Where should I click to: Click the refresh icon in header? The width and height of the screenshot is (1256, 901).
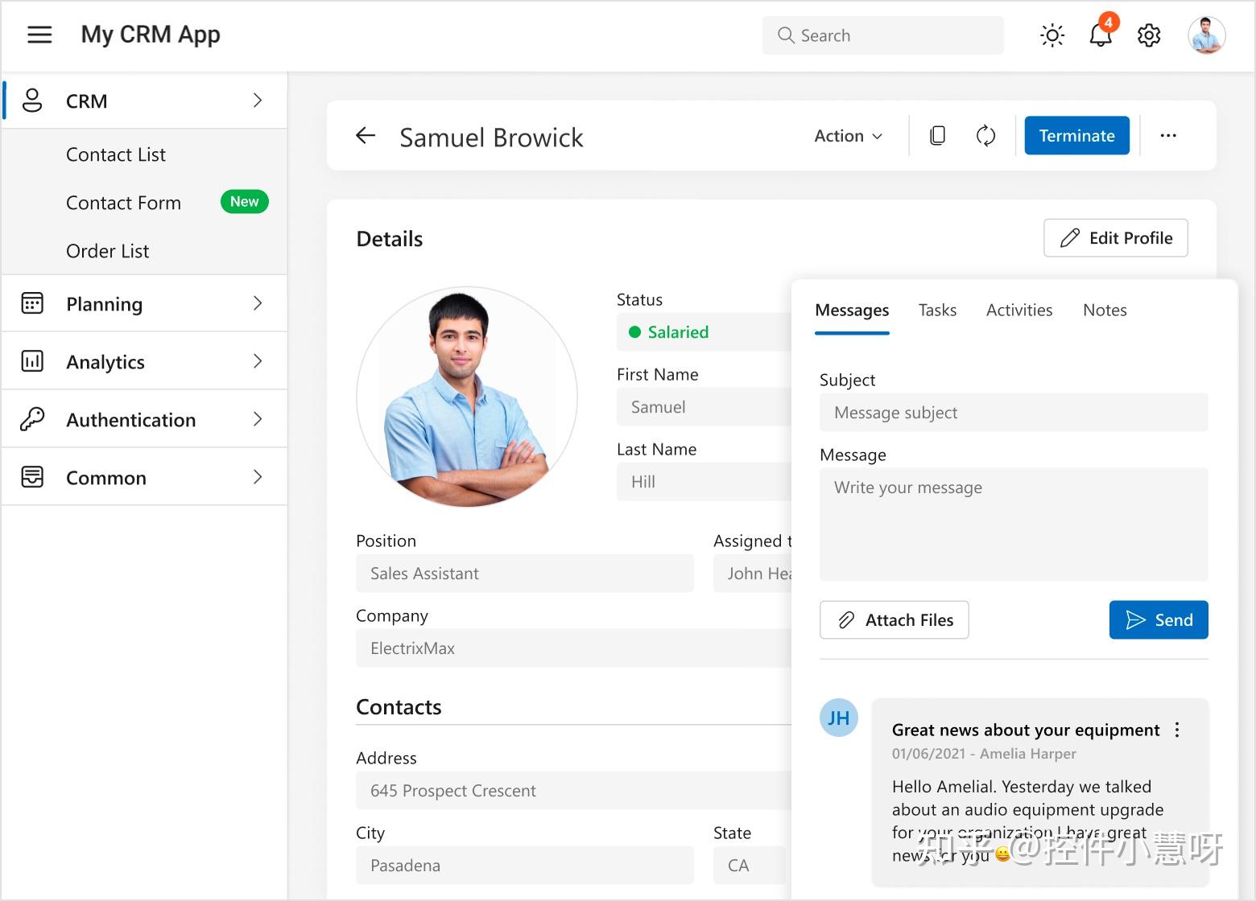[x=985, y=136]
